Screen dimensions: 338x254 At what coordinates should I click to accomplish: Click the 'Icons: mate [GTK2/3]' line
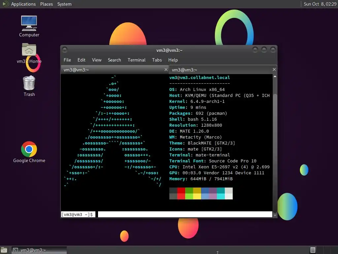pos(195,149)
